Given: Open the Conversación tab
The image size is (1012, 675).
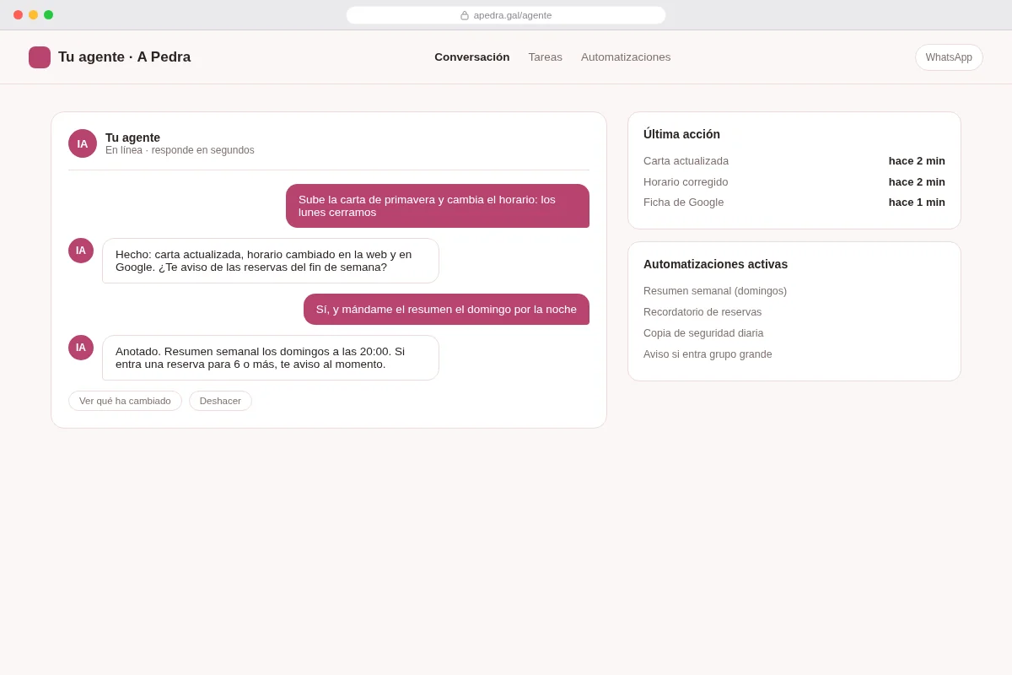Looking at the screenshot, I should pos(472,57).
